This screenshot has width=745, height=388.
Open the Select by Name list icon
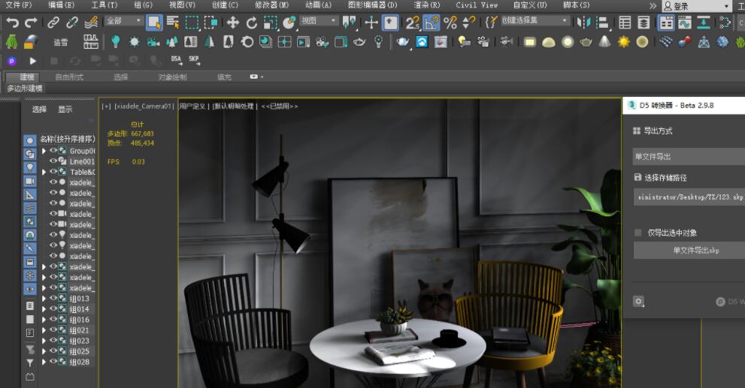pyautogui.click(x=173, y=23)
